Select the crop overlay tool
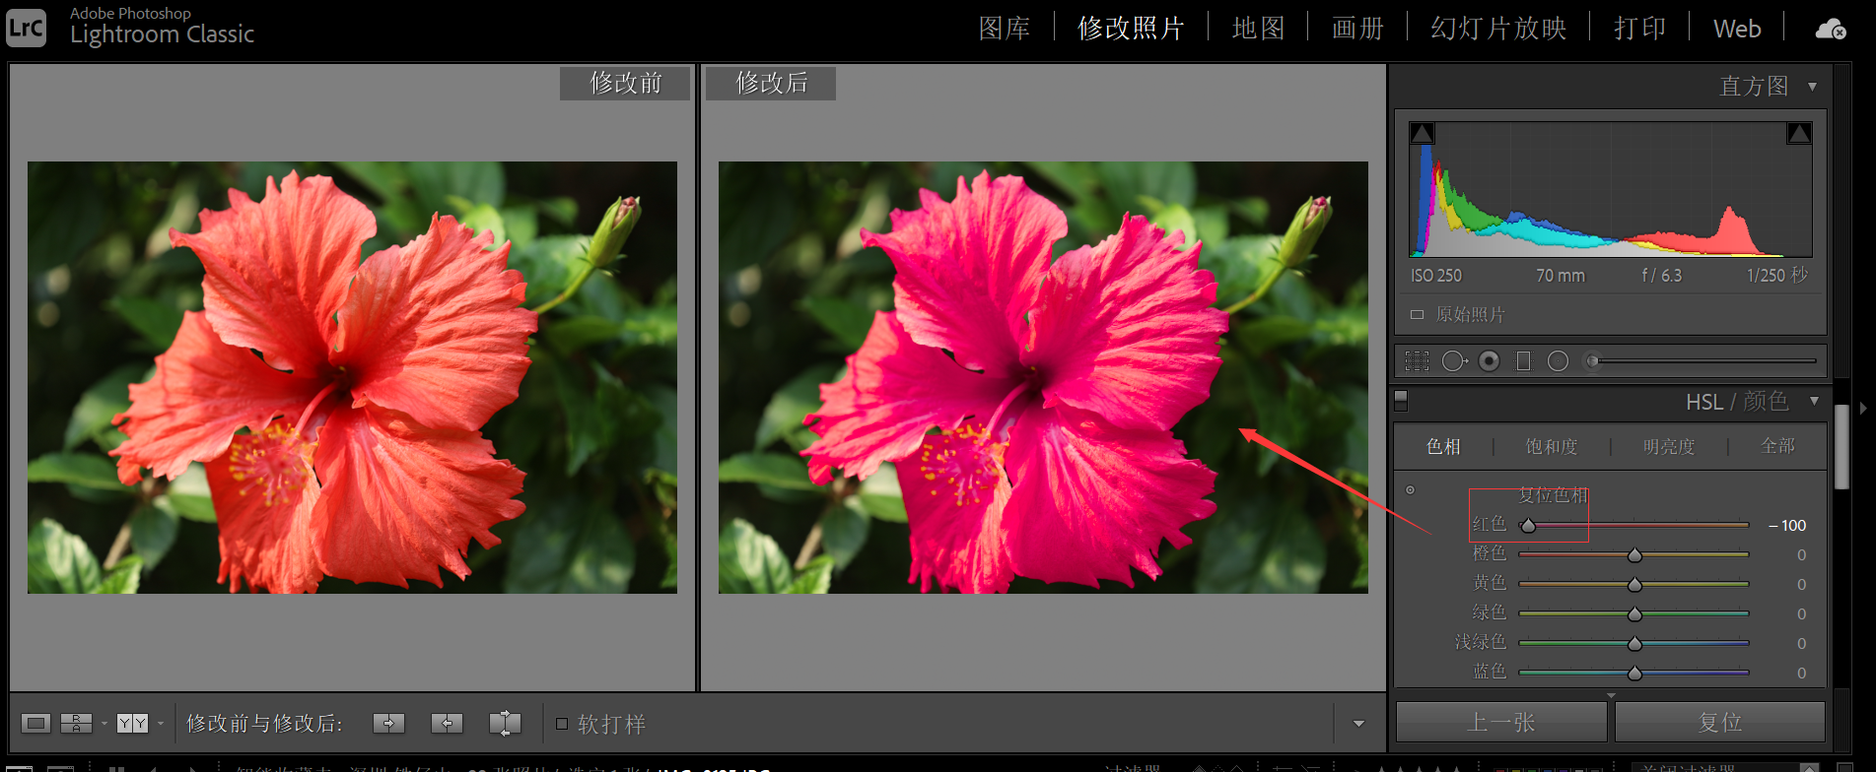 pos(1417,361)
